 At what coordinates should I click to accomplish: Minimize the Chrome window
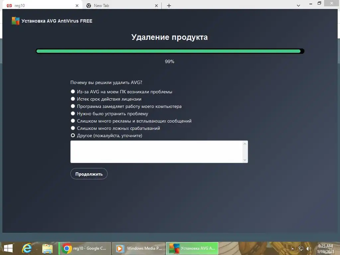pos(311,3)
